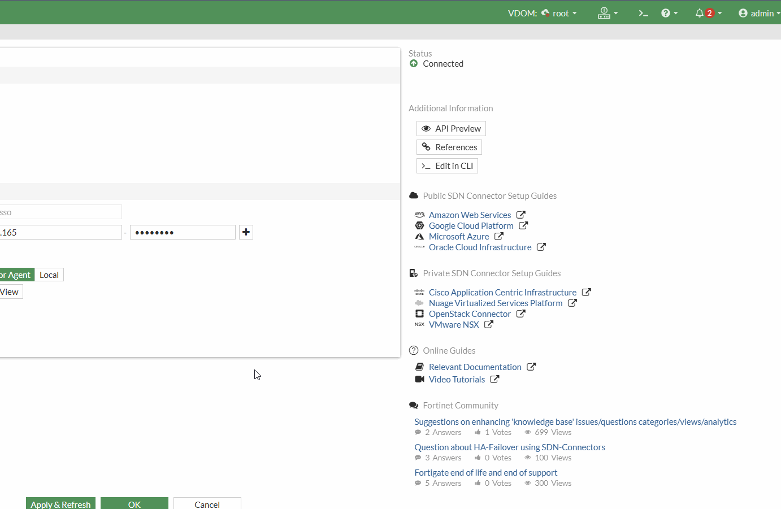Click the VMware NSX logo icon
Screen dimensions: 781x509
pos(419,324)
